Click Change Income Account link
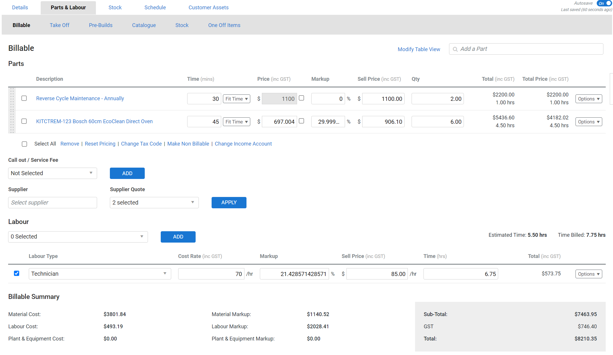Screen dimensions: 613x355 point(243,144)
